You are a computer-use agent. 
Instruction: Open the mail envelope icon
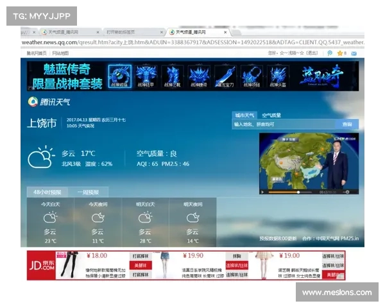click(354, 53)
